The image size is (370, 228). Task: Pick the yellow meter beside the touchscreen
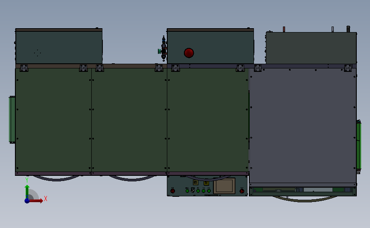[206, 183]
